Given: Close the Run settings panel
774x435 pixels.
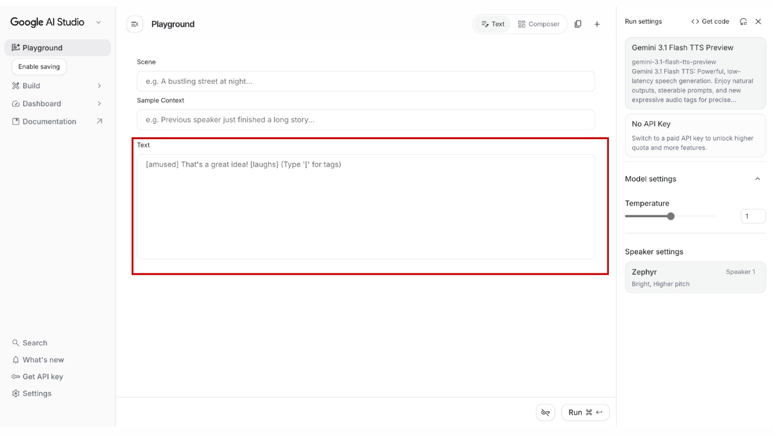Looking at the screenshot, I should 759,21.
